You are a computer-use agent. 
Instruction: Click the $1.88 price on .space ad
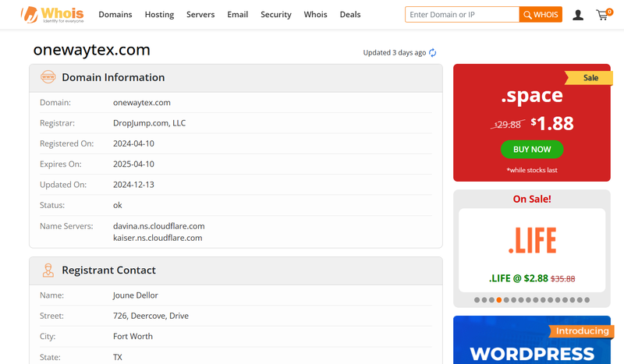[552, 123]
